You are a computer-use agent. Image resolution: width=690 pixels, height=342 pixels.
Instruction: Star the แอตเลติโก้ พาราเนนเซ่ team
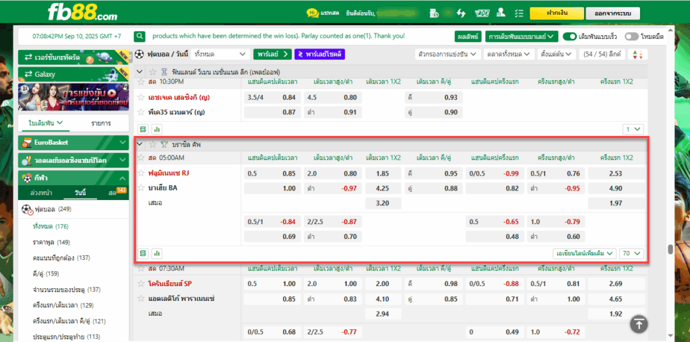point(141,298)
